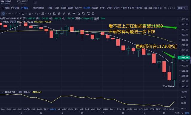This screenshot has width=191, height=115.
Task: Click the ruler/pencil tool icon
Action: [64, 14]
